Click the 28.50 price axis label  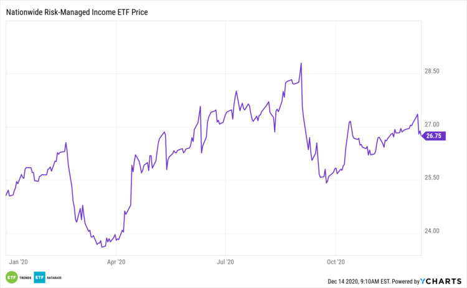coord(433,72)
